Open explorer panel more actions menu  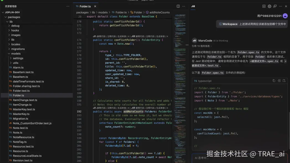pos(68,6)
